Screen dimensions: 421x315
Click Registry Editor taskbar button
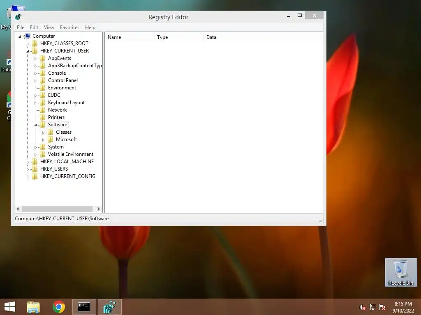(x=109, y=307)
